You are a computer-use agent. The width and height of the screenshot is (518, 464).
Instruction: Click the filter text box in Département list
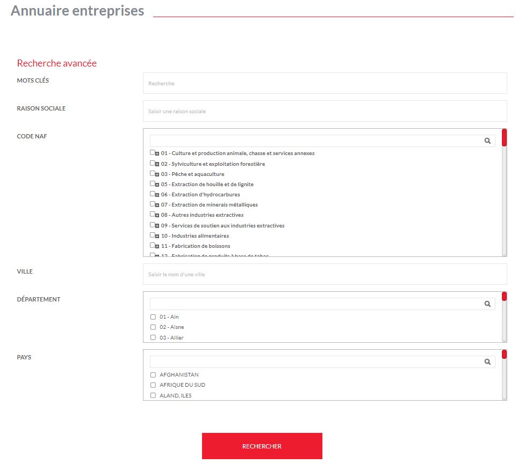pos(316,304)
